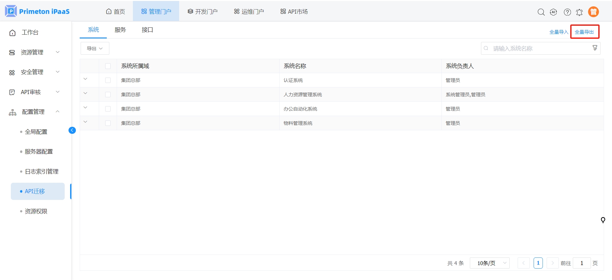Click the 全量导入 link
612x280 pixels.
pyautogui.click(x=558, y=32)
